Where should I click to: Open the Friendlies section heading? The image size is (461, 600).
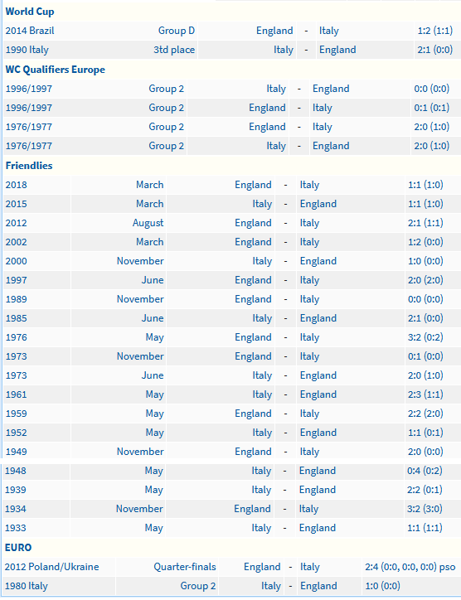coord(29,166)
